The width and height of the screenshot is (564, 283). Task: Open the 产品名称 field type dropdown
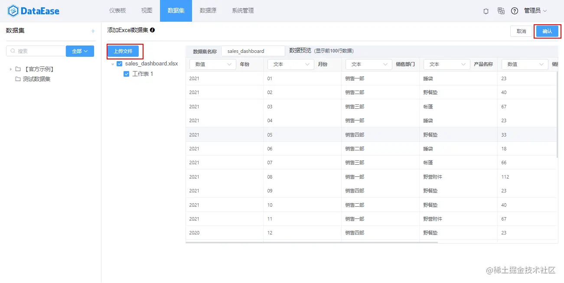point(447,64)
